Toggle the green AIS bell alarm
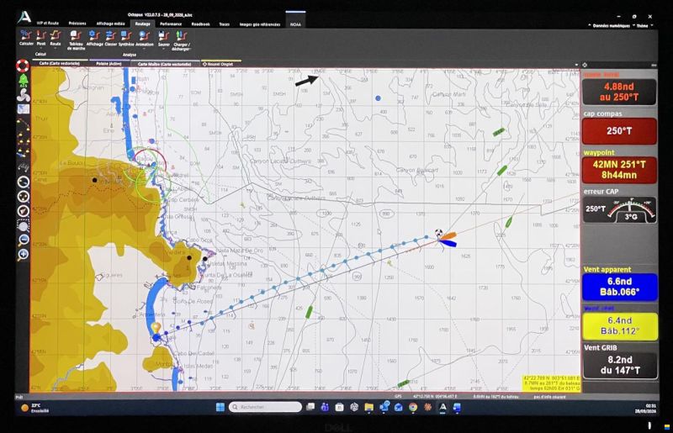The height and width of the screenshot is (433, 673). point(23,81)
